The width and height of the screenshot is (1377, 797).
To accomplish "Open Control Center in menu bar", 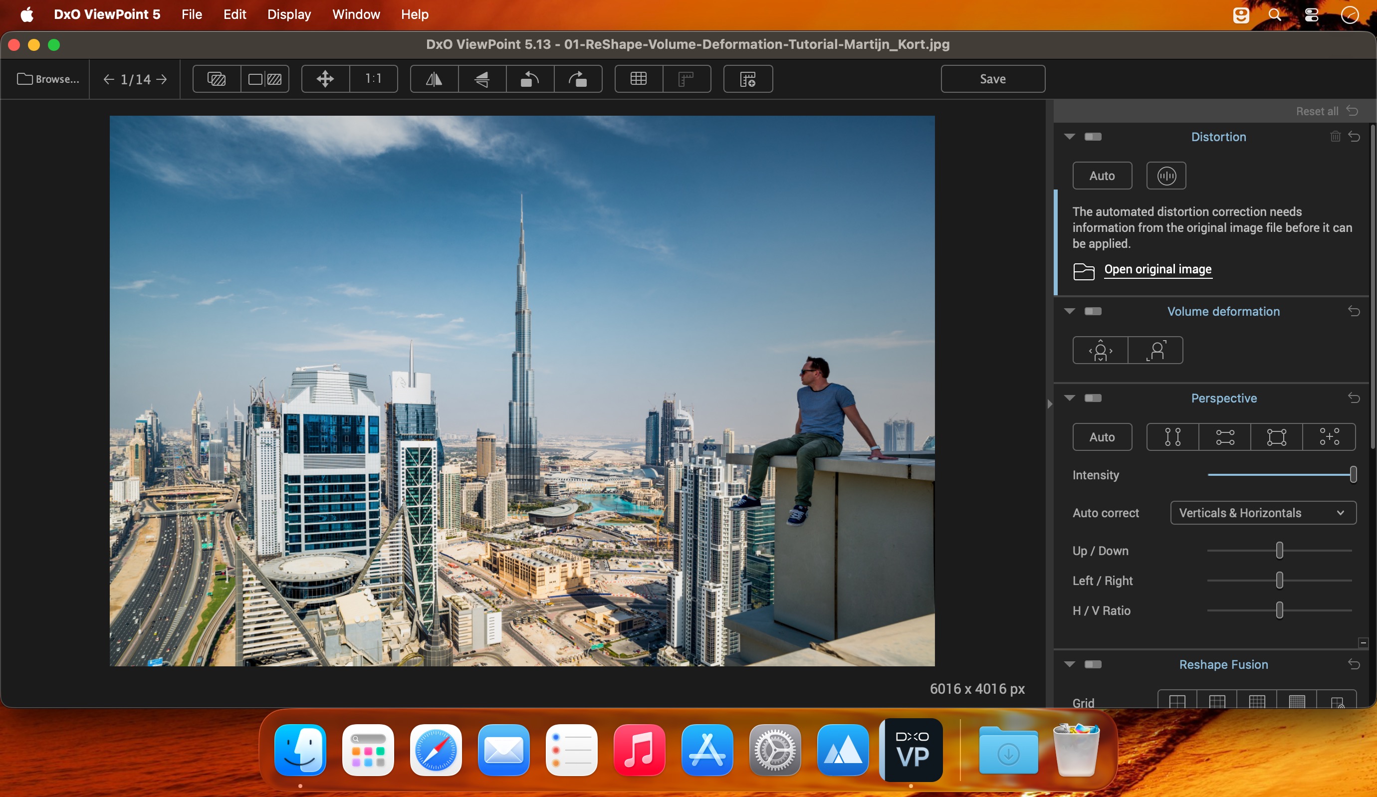I will pos(1312,15).
